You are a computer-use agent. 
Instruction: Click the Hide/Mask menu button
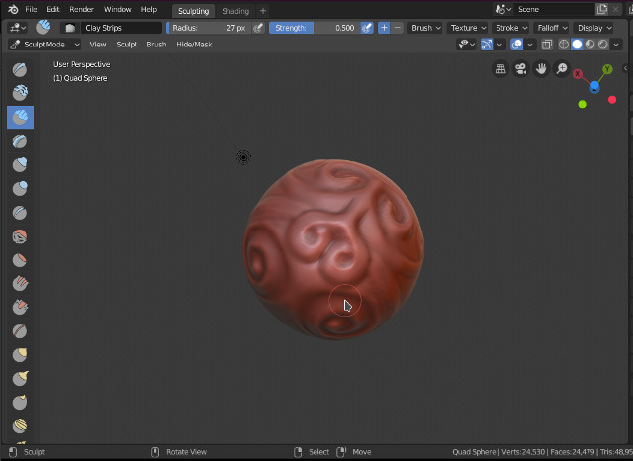[194, 45]
